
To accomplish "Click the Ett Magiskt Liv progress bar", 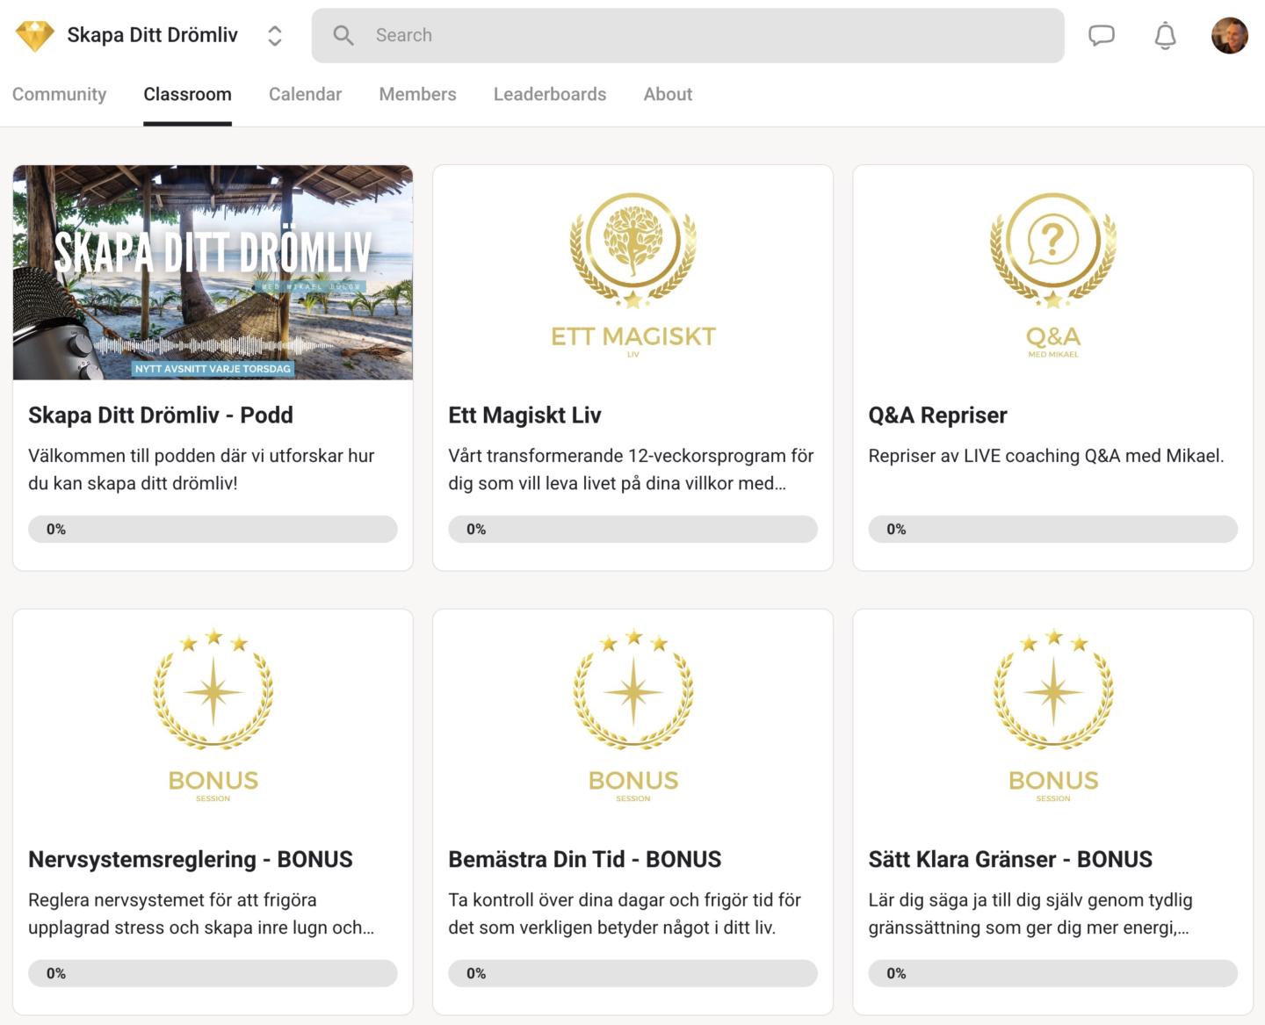I will pos(632,529).
